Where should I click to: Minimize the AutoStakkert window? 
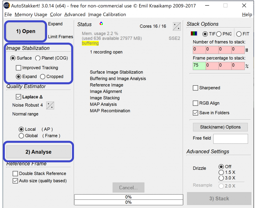(207, 5)
